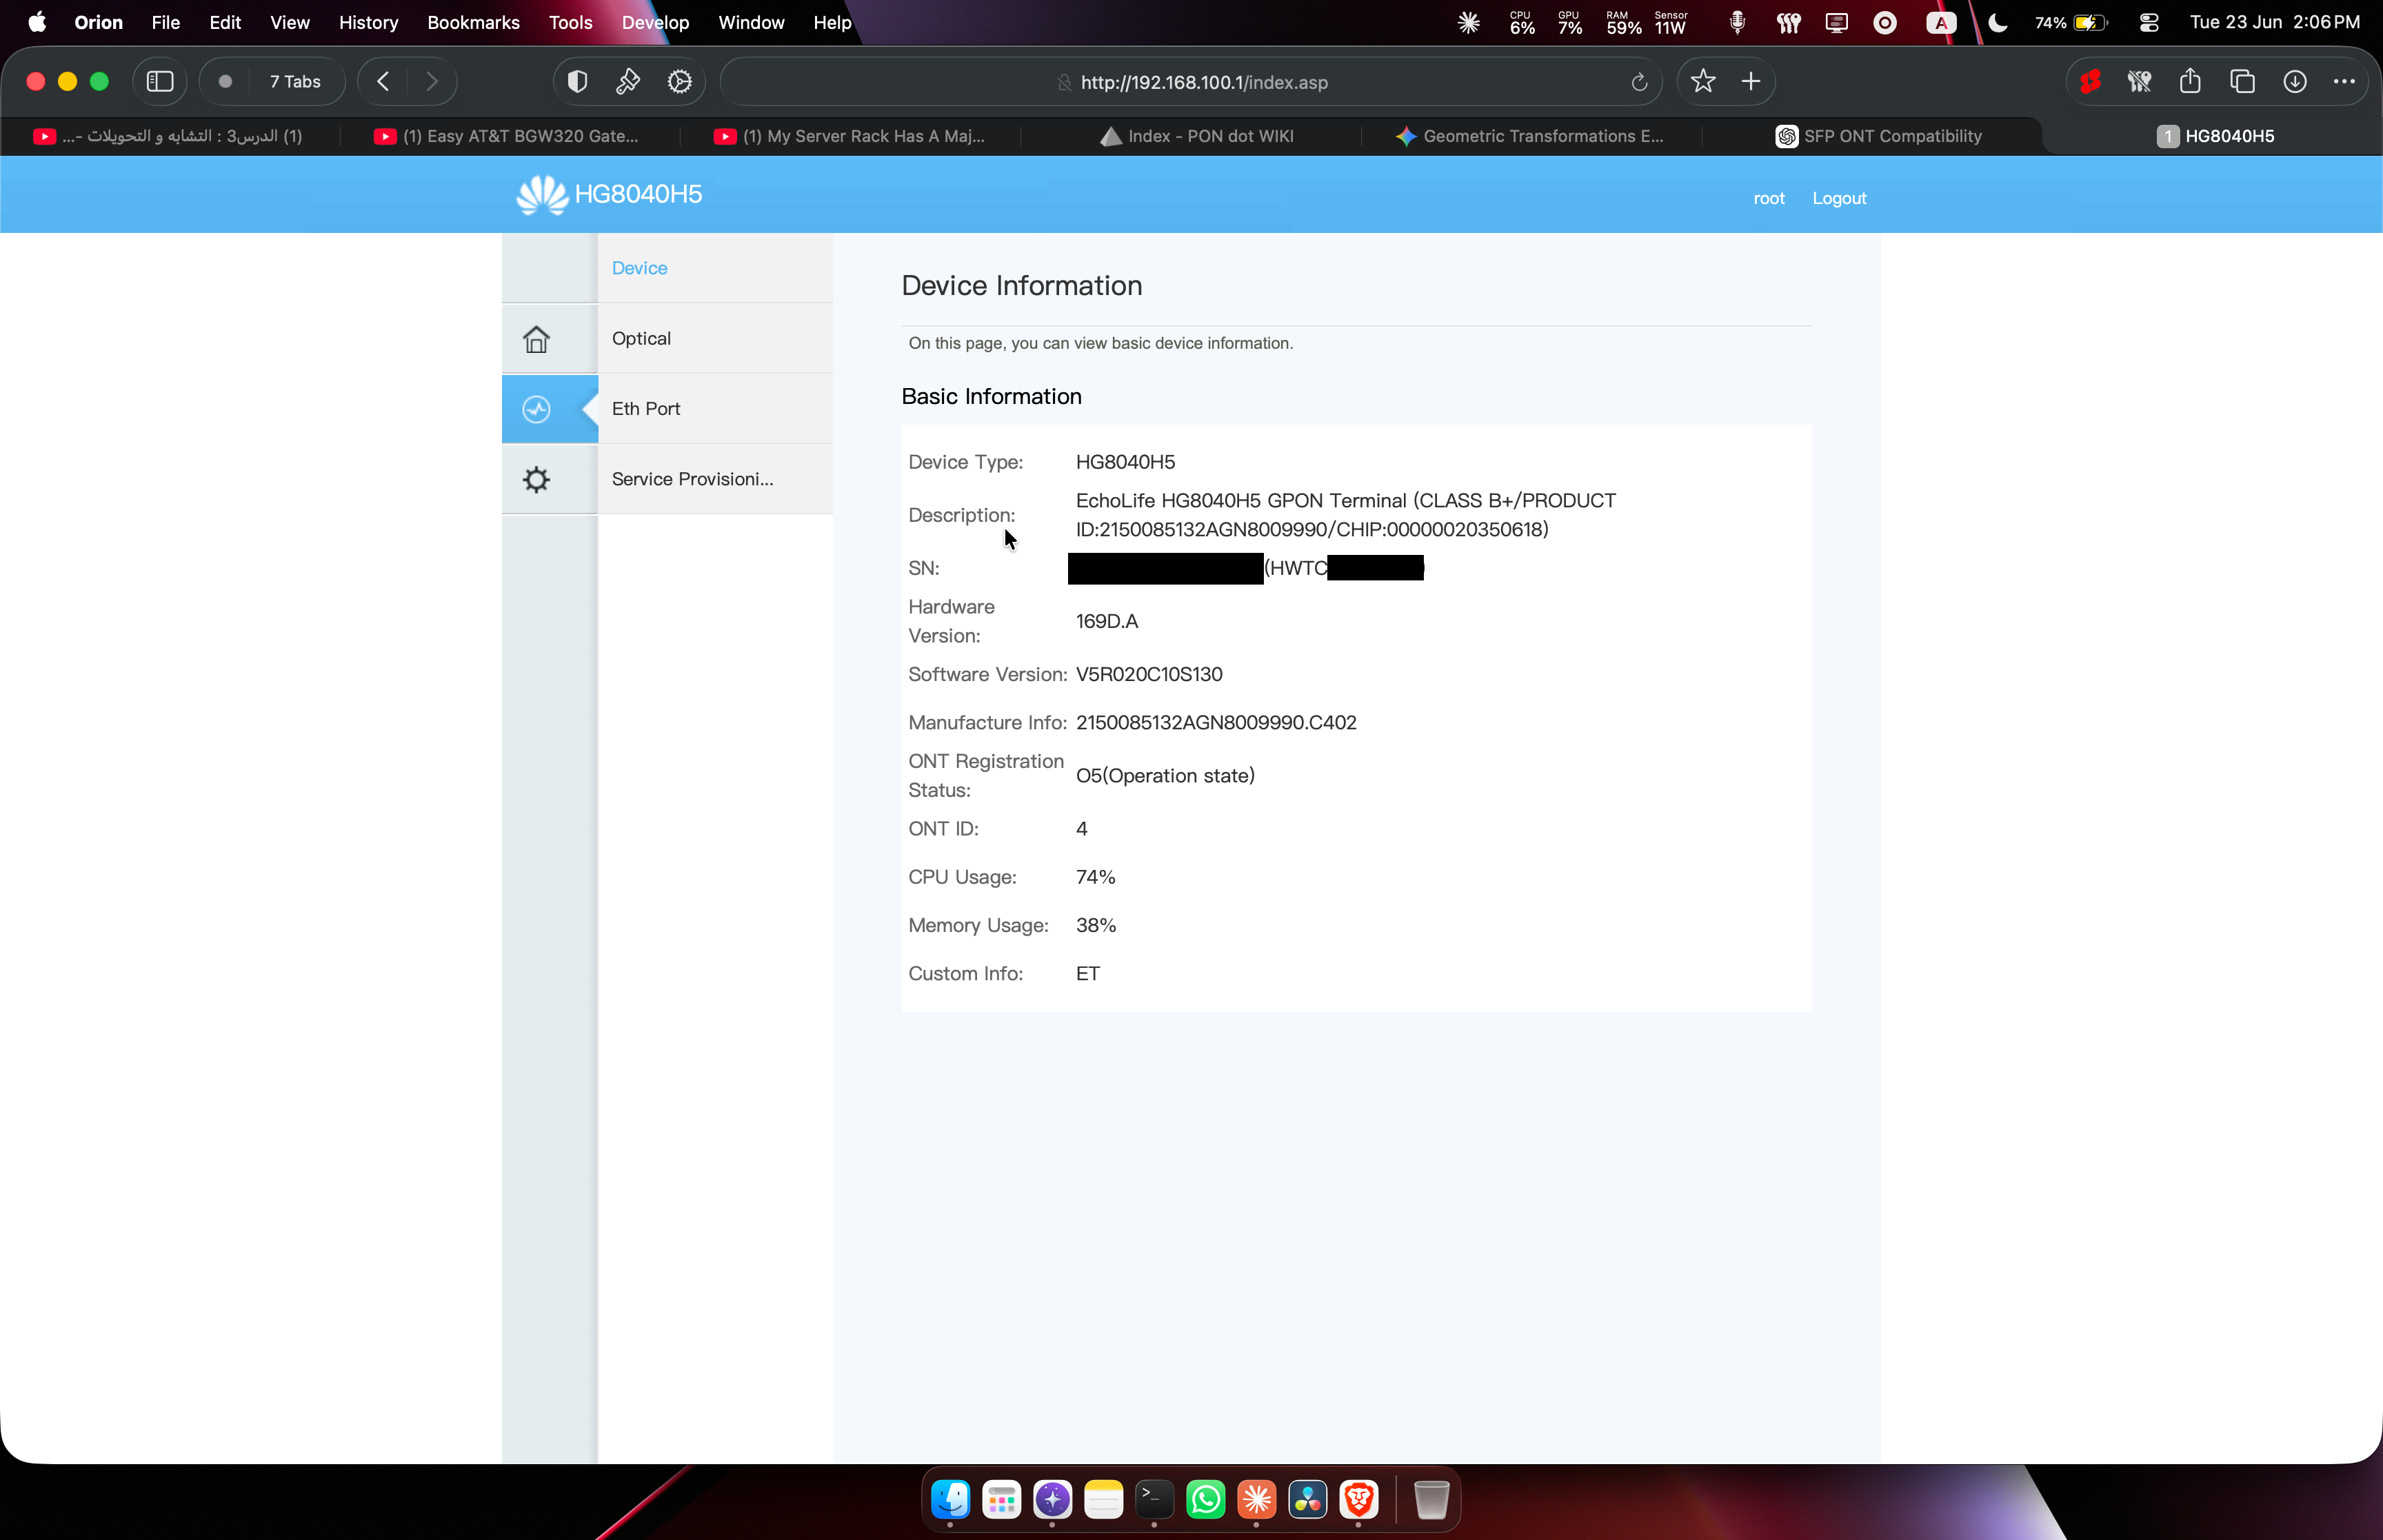Click the tab group dot button

tap(225, 82)
